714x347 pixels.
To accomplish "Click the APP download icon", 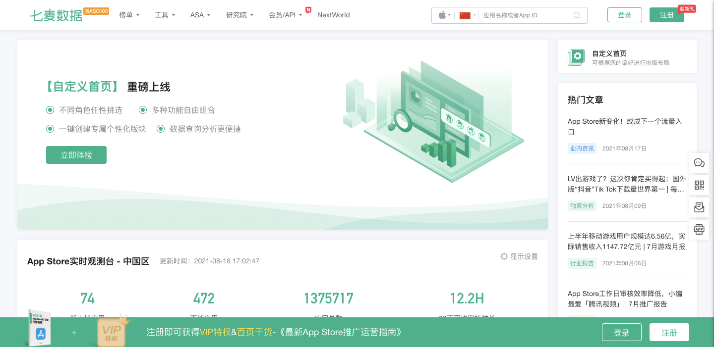I will coord(699,229).
